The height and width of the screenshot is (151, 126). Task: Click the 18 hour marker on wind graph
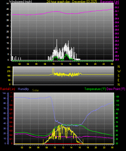click(x=87, y=64)
